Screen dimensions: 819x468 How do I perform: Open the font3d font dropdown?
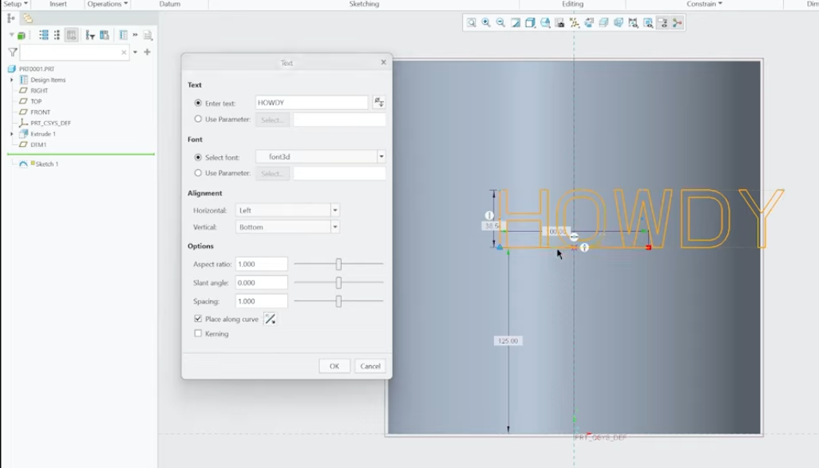coord(382,156)
